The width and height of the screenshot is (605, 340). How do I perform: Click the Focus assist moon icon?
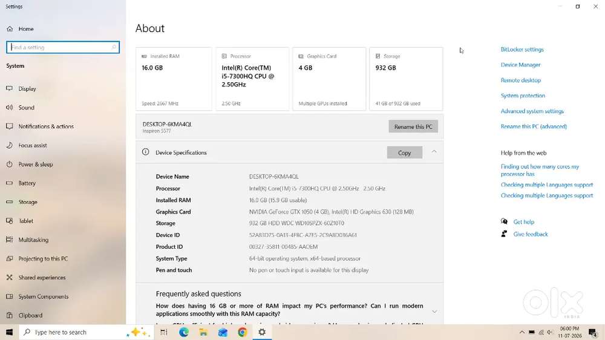tap(10, 145)
